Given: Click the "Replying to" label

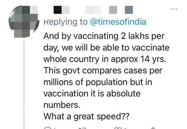Looking at the screenshot, I should (65, 22).
